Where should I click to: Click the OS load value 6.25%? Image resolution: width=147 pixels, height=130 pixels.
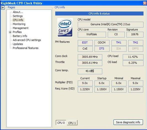(x=133, y=63)
